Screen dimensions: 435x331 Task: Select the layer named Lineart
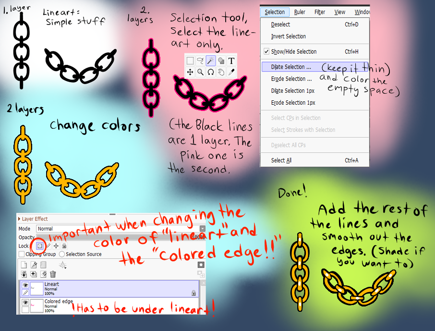(x=109, y=289)
